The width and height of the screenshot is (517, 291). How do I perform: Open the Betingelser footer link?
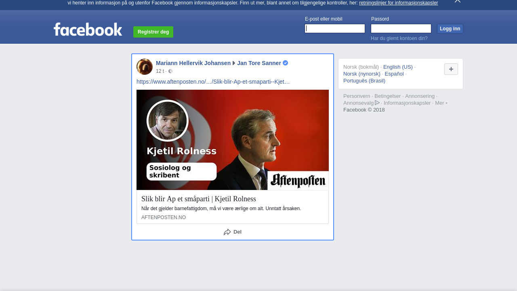[x=388, y=96]
